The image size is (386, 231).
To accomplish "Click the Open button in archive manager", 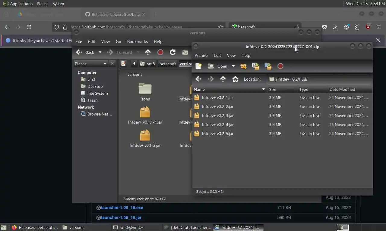I will [x=218, y=66].
